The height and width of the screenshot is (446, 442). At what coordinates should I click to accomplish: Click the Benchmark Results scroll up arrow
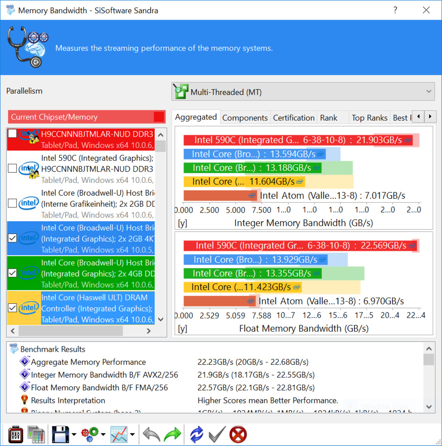pyautogui.click(x=429, y=348)
